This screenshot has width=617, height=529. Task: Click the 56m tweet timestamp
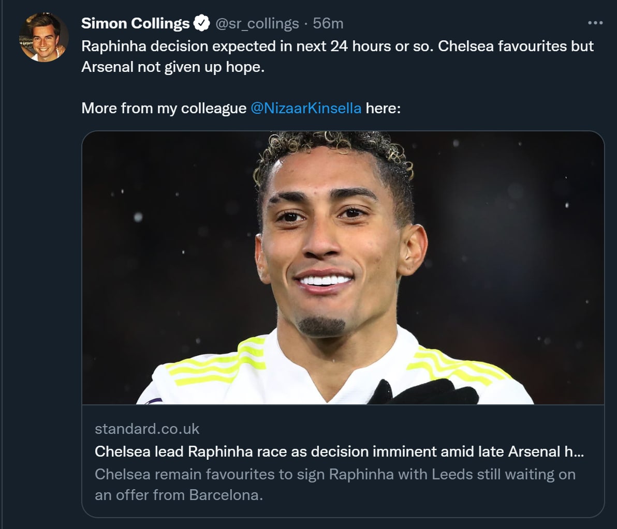(328, 23)
